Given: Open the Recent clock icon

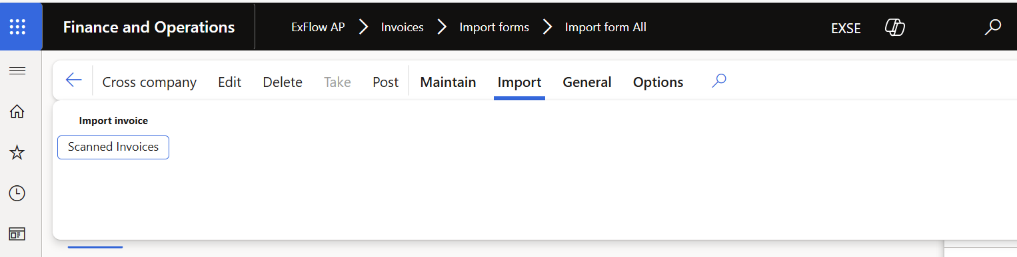Looking at the screenshot, I should click(x=17, y=193).
